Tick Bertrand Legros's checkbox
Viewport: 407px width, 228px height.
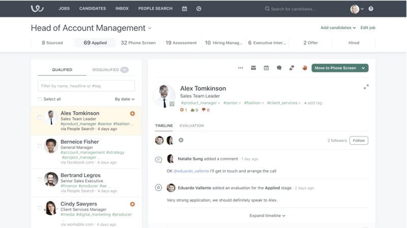click(40, 179)
